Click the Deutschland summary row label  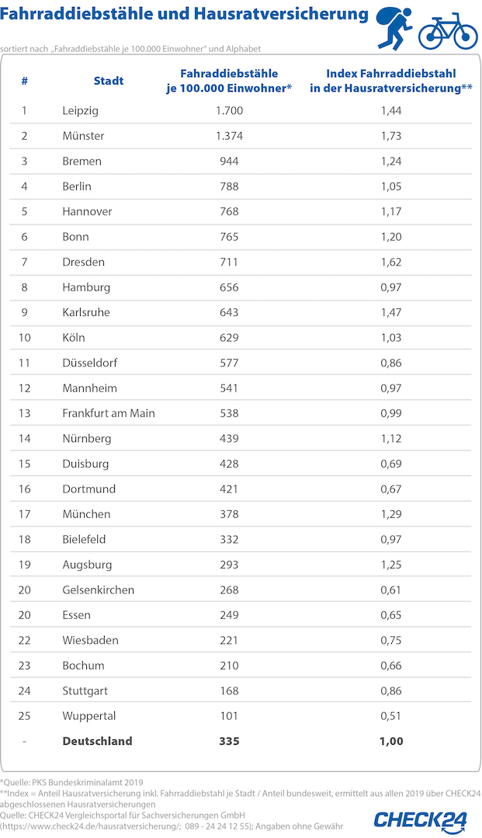[97, 741]
